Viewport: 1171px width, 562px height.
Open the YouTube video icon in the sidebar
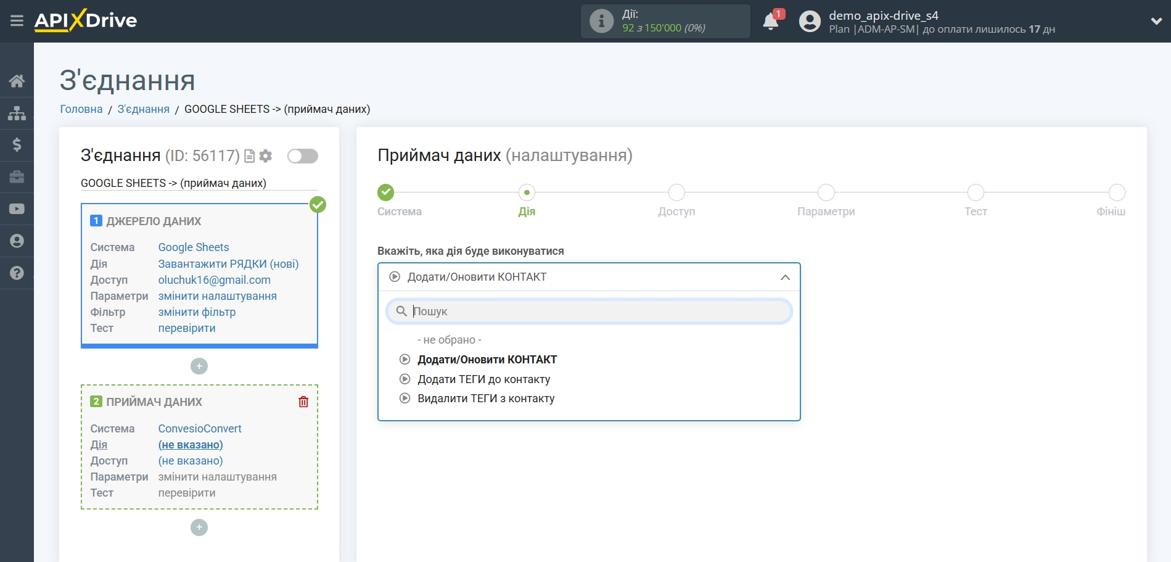coord(17,209)
